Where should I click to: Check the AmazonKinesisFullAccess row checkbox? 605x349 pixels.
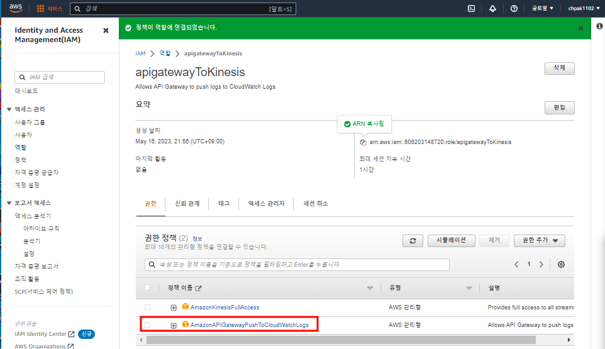tap(147, 307)
